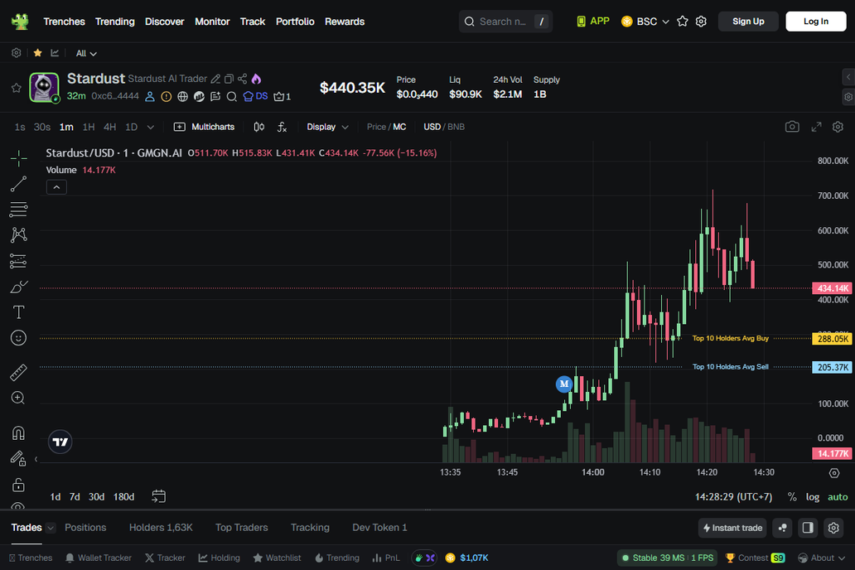Open the brush drawing tool
The width and height of the screenshot is (855, 570).
coord(18,287)
